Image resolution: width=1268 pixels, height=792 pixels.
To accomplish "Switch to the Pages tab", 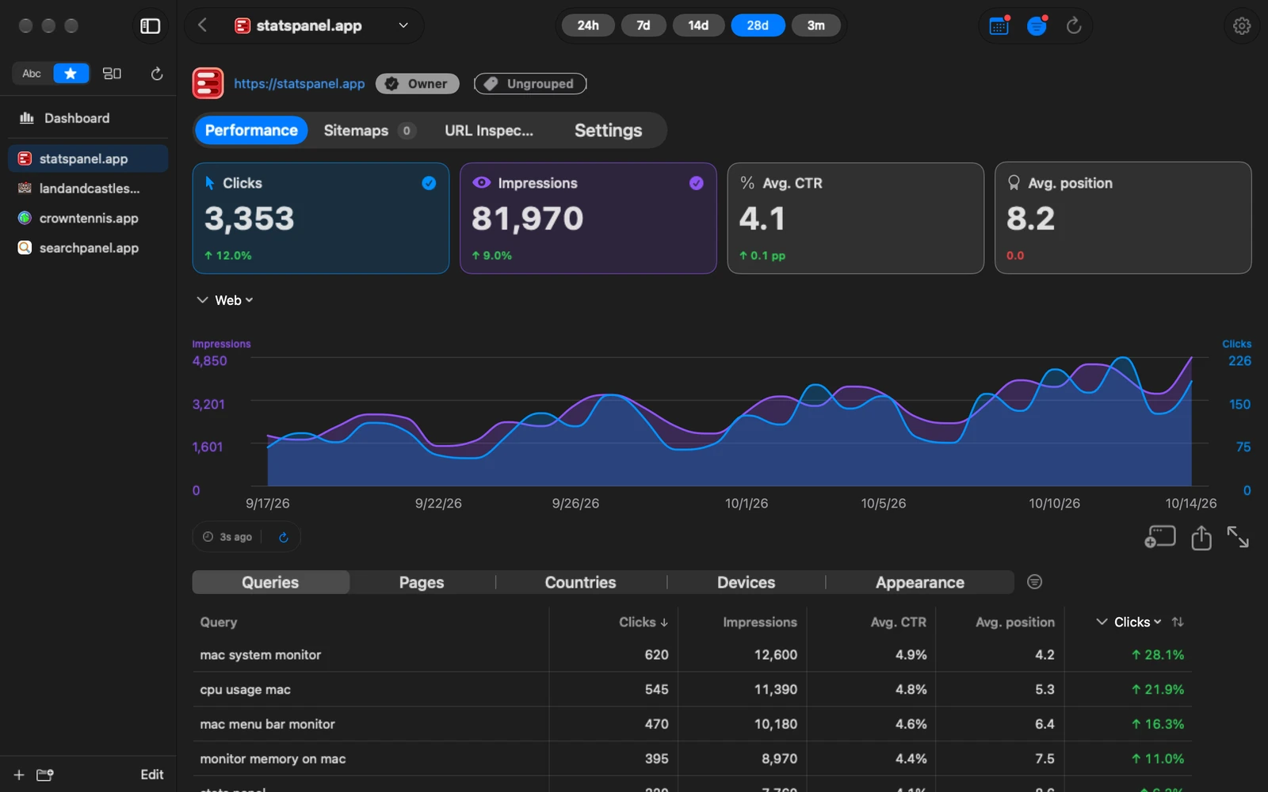I will click(422, 582).
